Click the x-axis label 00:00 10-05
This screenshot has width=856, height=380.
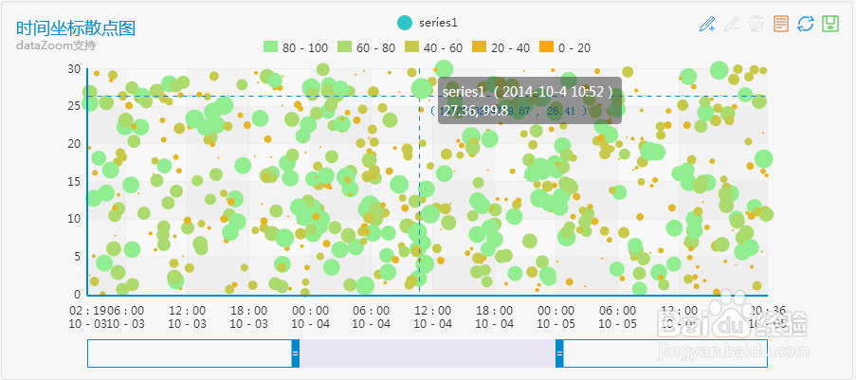click(x=555, y=317)
